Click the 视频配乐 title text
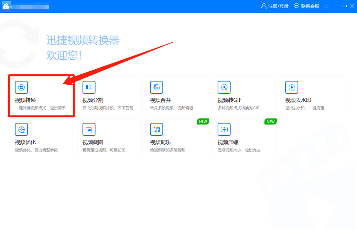The image size is (357, 231). pos(161,142)
